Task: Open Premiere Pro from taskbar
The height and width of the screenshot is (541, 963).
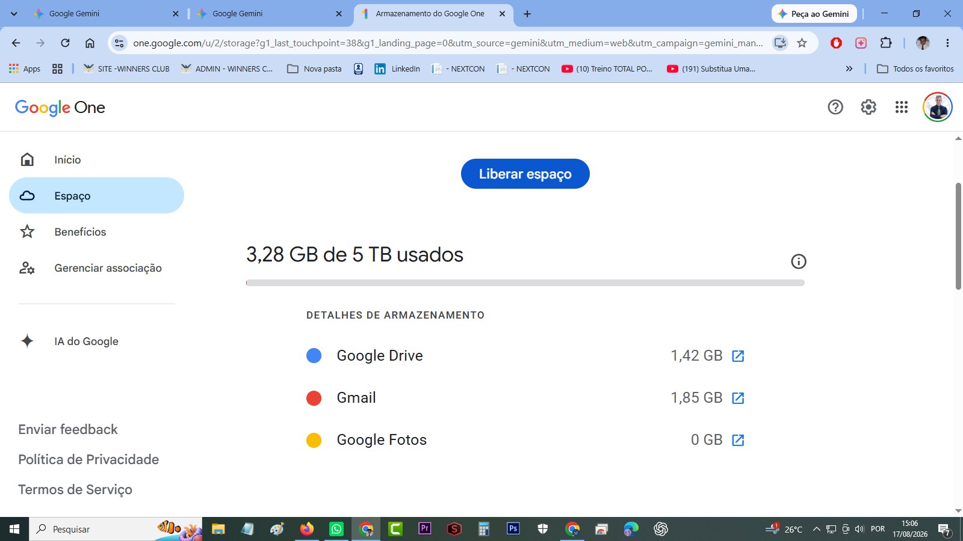Action: [x=425, y=528]
